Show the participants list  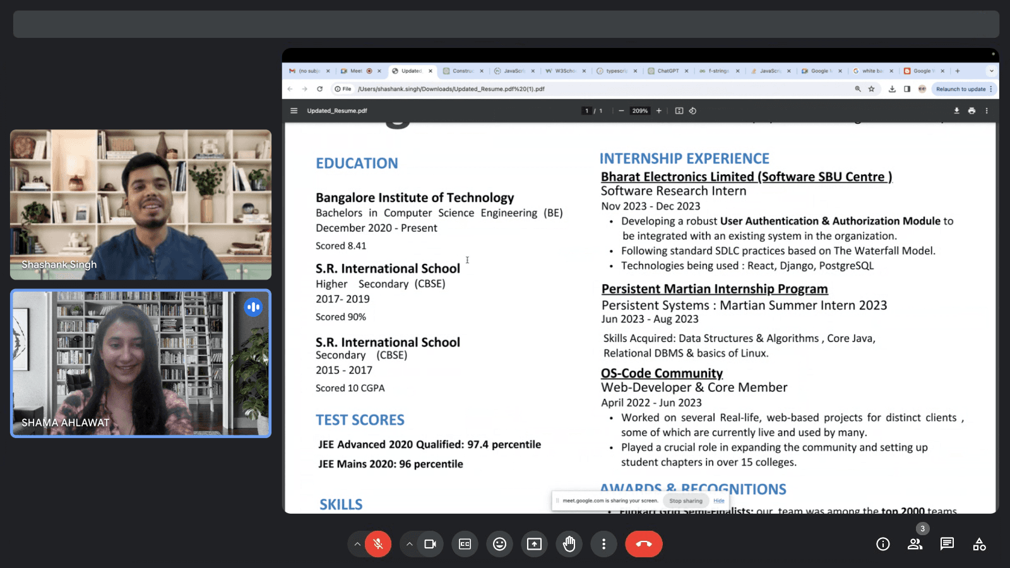coord(915,544)
